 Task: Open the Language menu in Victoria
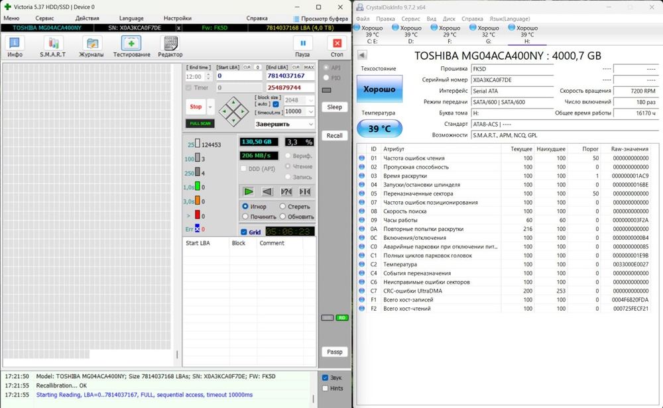click(131, 18)
